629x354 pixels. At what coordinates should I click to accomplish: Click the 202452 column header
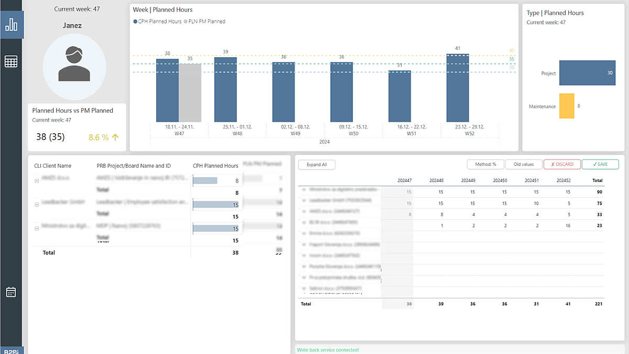coord(563,180)
